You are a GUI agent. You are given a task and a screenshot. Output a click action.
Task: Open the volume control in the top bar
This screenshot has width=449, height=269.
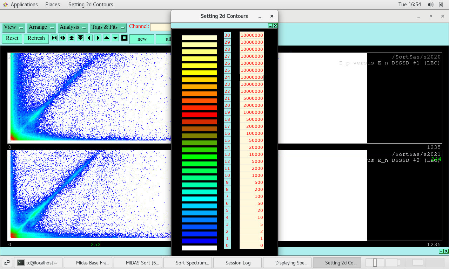[430, 5]
